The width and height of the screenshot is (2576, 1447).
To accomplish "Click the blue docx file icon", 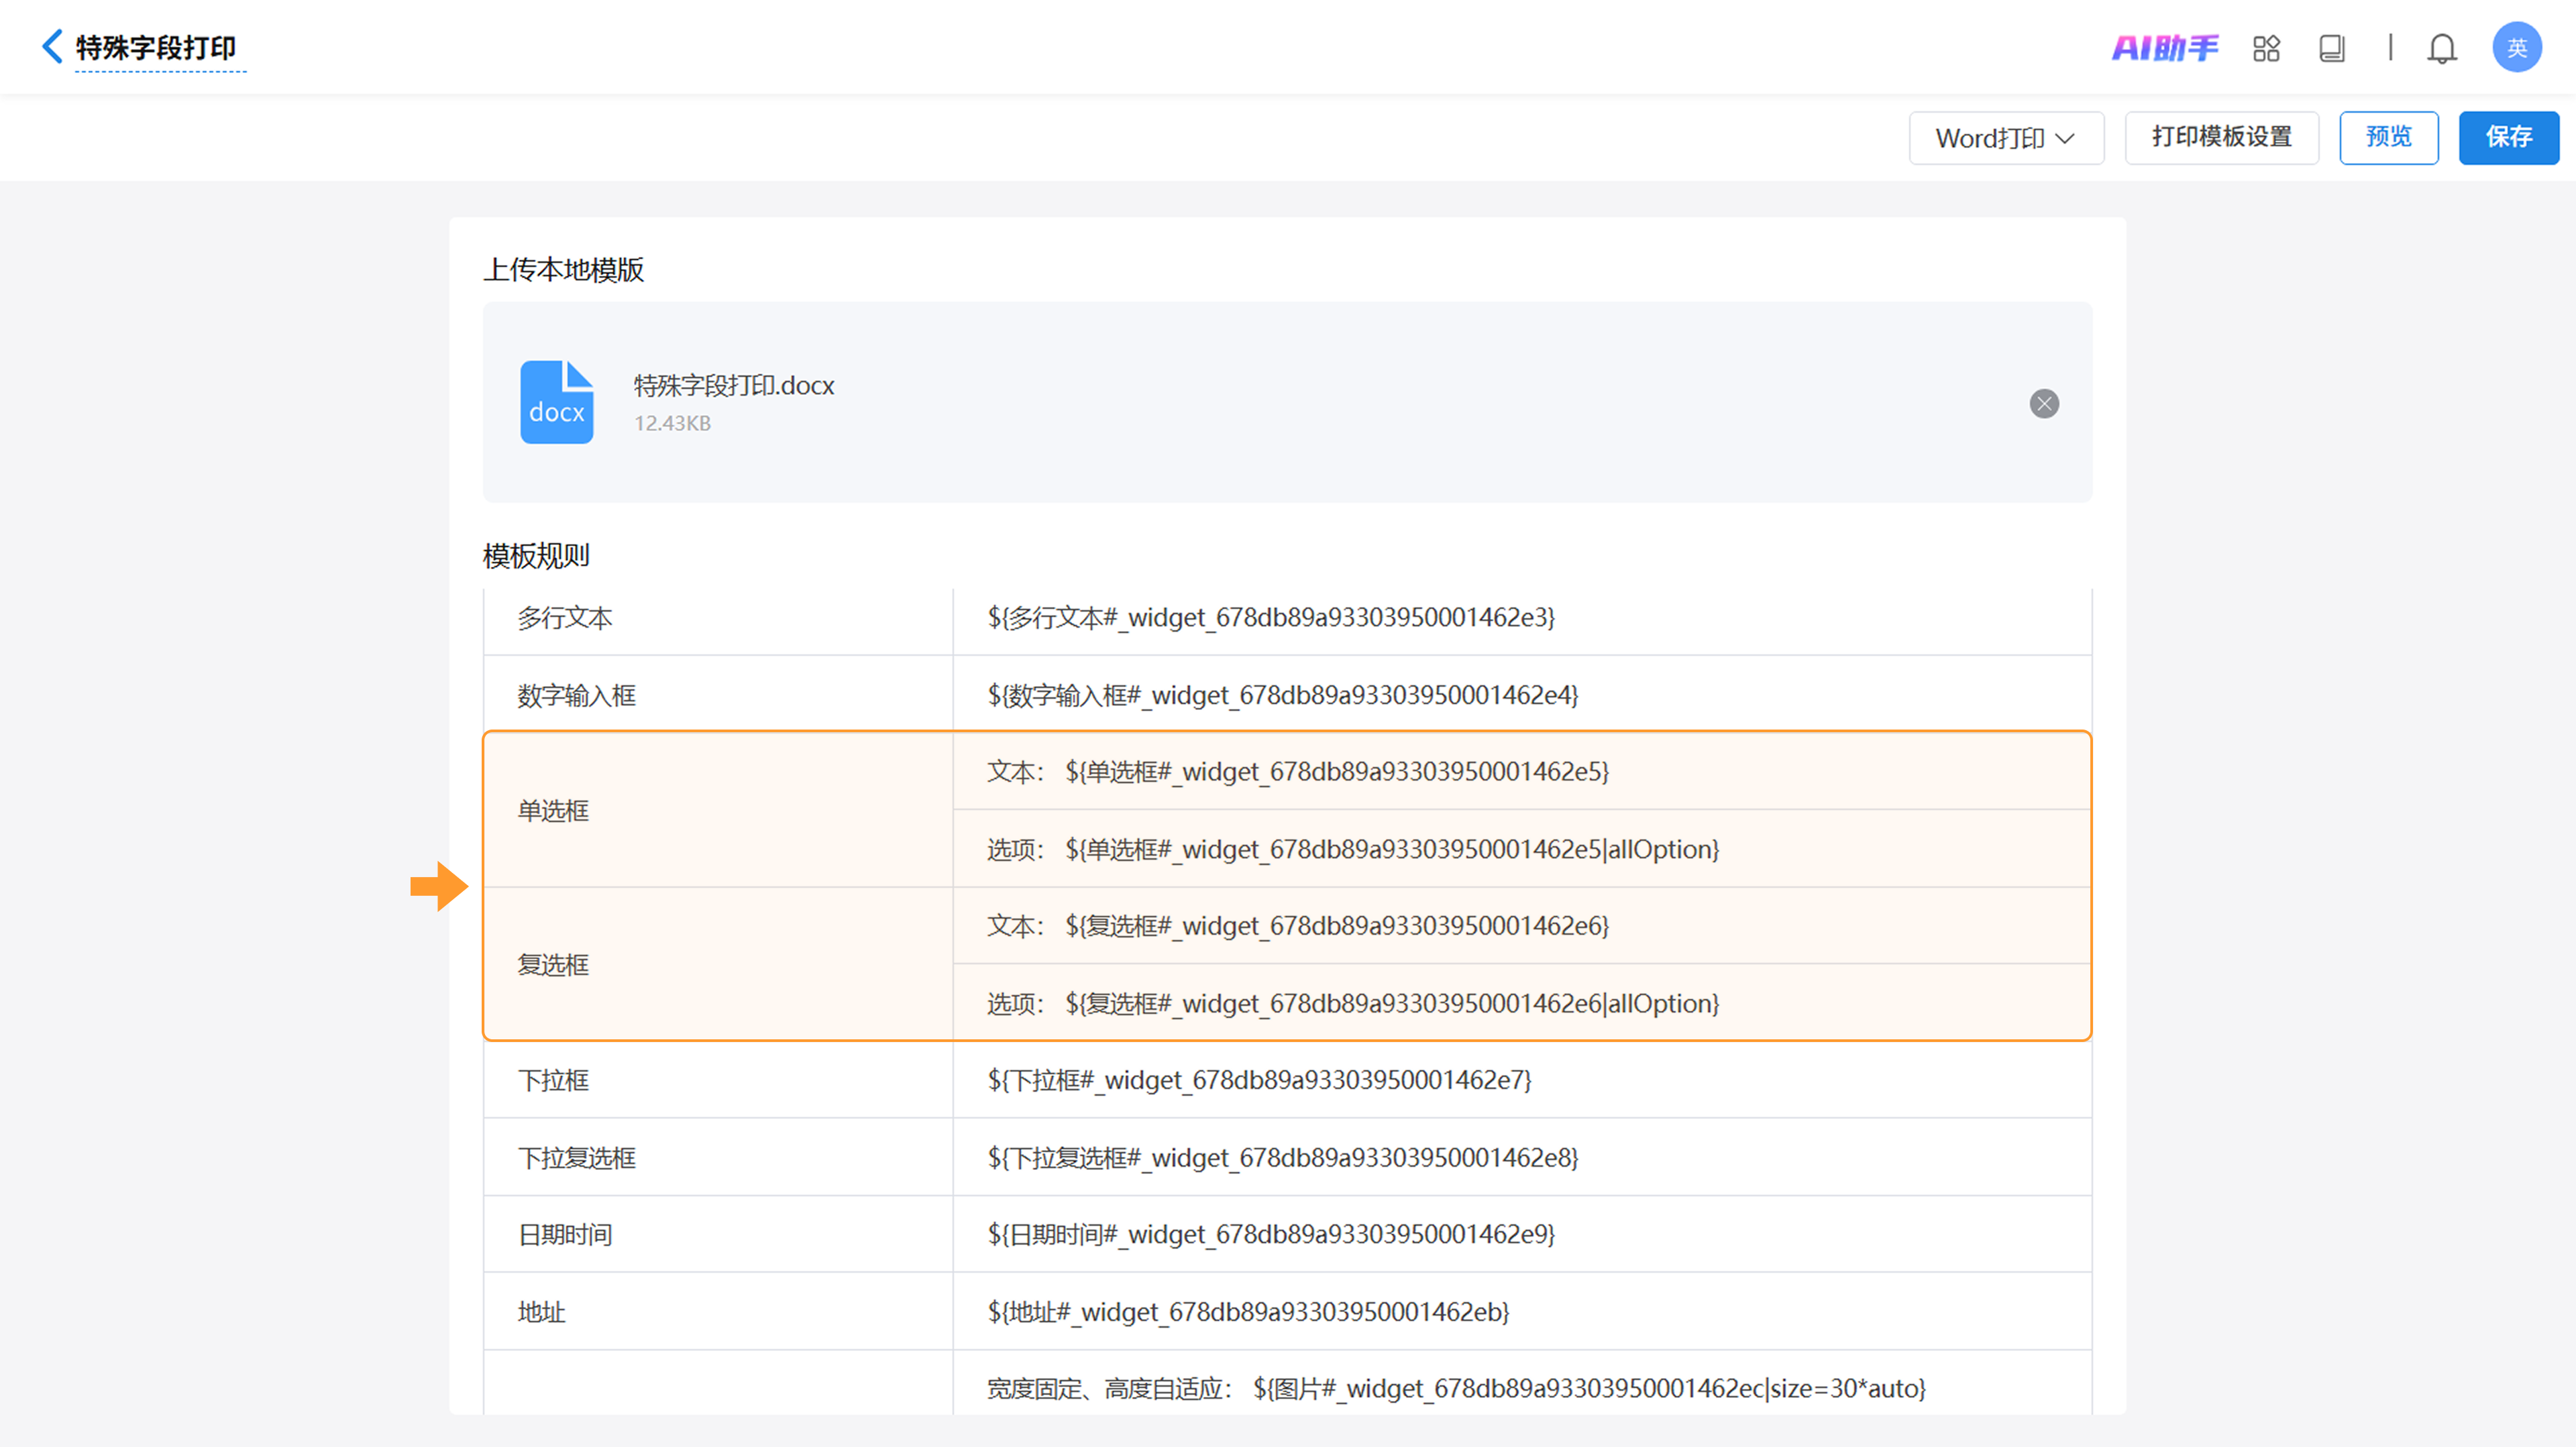I will [557, 402].
